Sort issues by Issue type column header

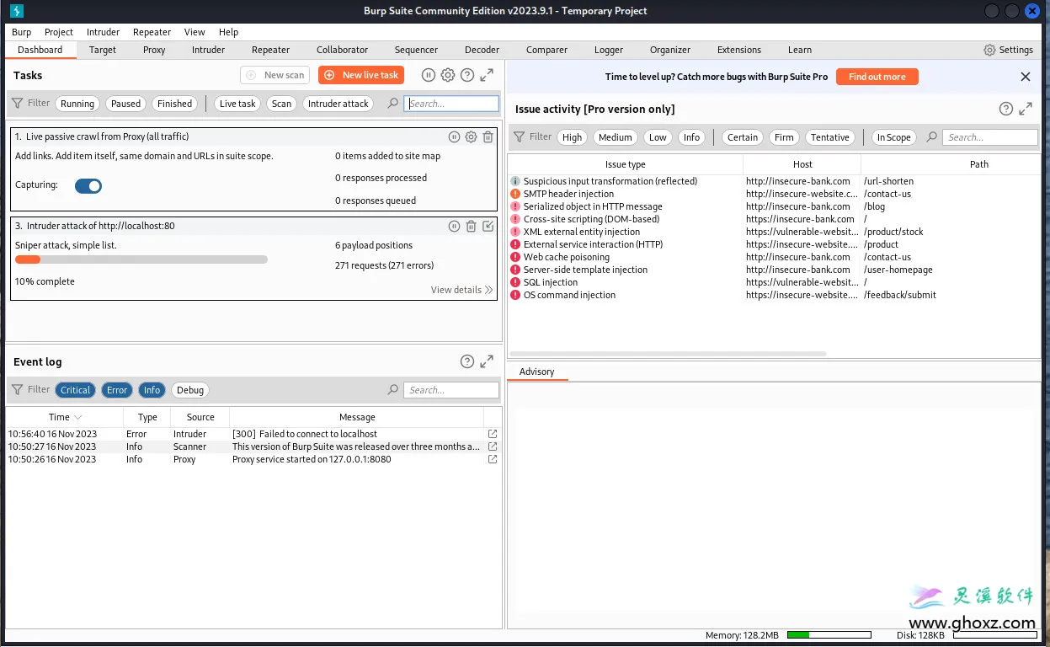tap(626, 164)
